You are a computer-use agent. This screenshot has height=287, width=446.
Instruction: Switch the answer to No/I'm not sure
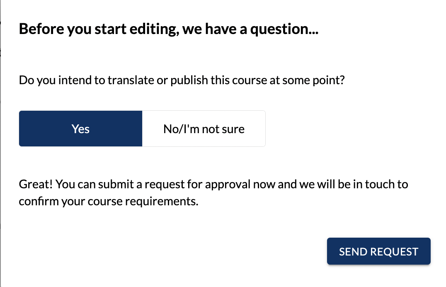click(x=204, y=129)
